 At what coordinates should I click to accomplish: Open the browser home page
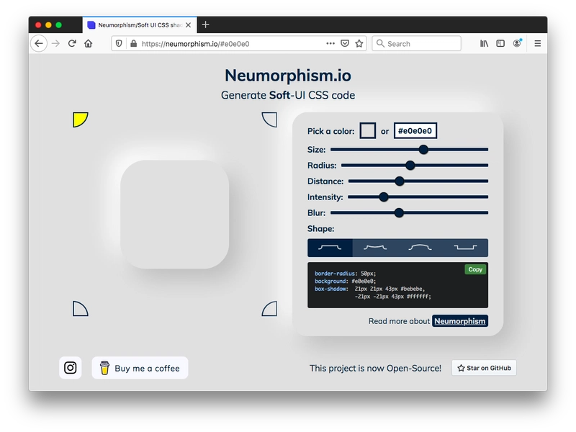click(x=88, y=44)
